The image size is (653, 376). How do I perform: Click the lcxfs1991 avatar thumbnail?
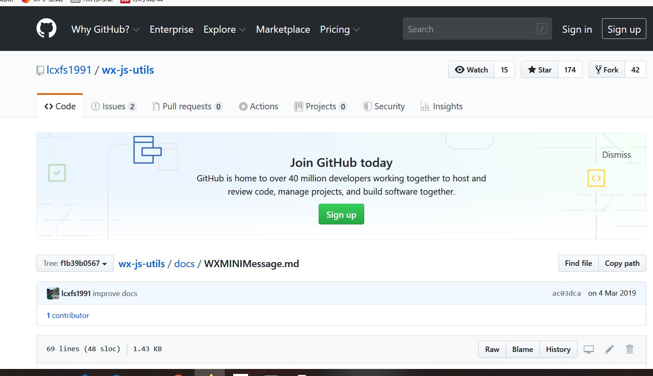53,293
